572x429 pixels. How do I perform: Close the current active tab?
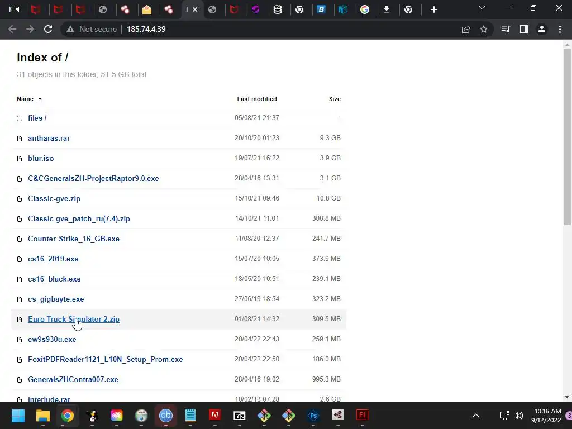click(195, 9)
